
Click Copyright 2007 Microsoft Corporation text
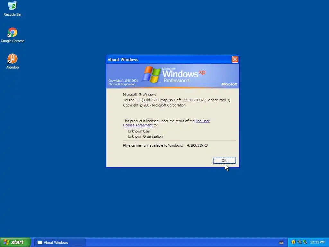[x=154, y=105]
